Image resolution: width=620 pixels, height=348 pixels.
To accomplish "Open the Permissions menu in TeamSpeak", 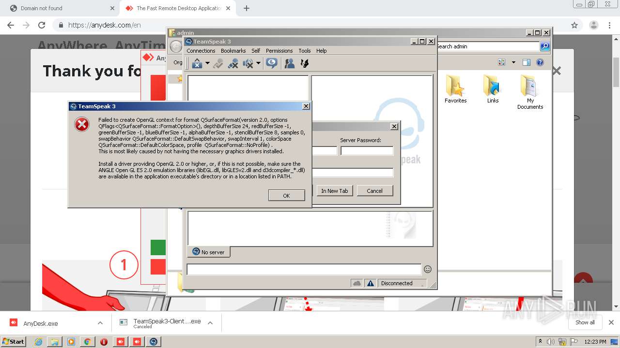I will coord(279,51).
